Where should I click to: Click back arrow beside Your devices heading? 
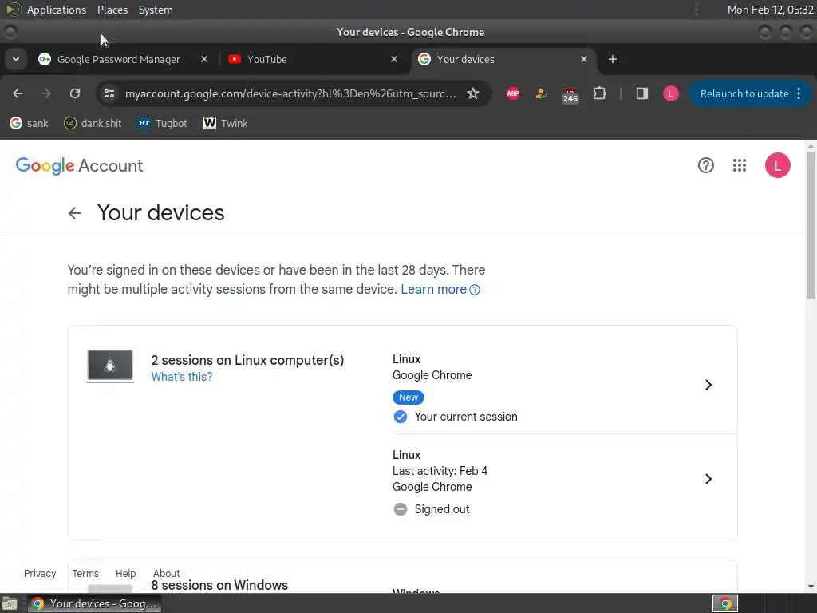point(74,212)
